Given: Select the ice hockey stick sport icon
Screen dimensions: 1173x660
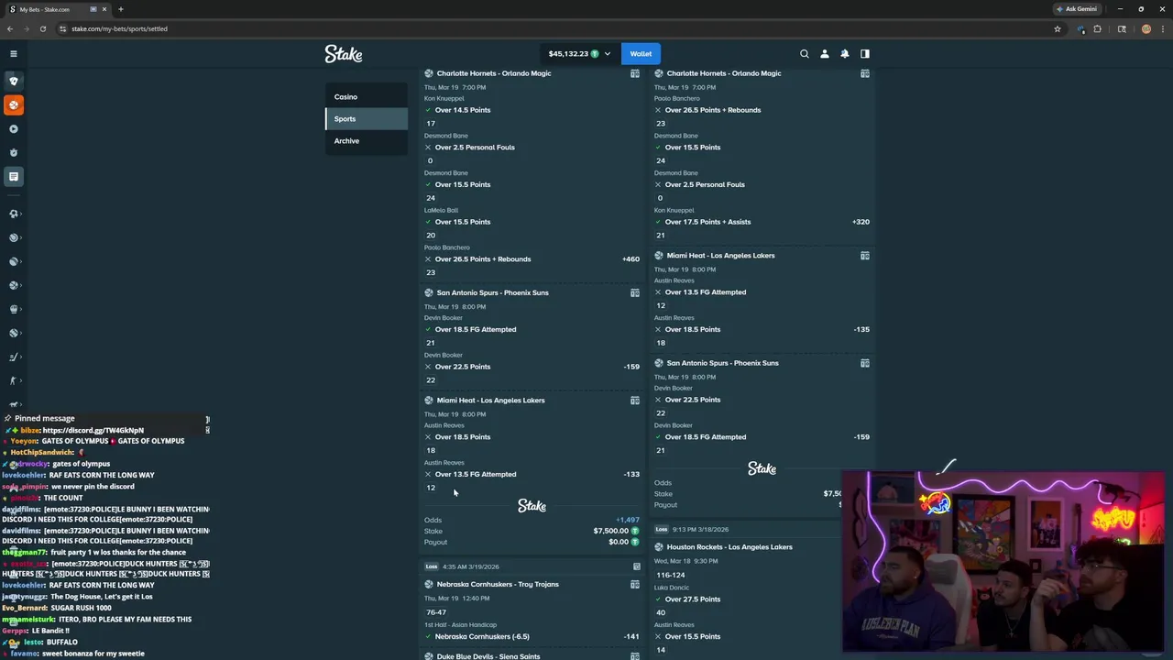Looking at the screenshot, I should click(13, 357).
